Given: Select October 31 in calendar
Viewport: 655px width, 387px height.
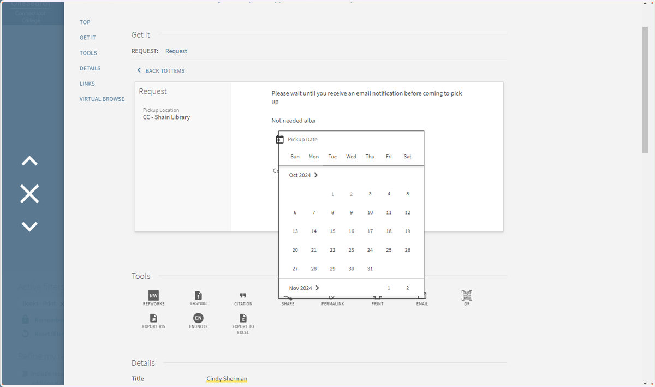Looking at the screenshot, I should click(370, 269).
